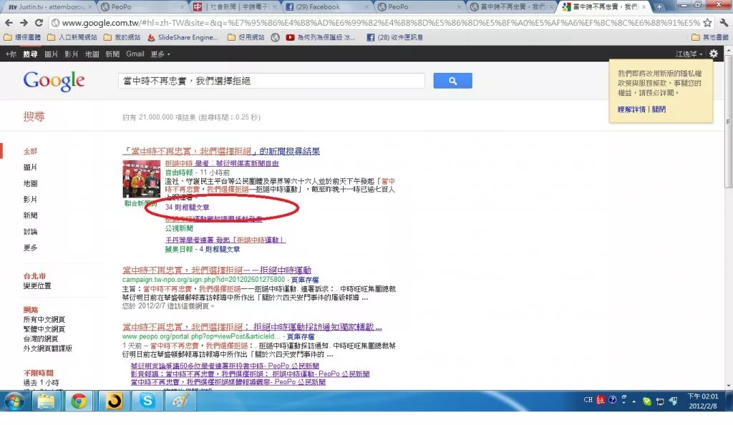Select Gmail in the black Google bar
This screenshot has width=733, height=425.
pos(135,54)
